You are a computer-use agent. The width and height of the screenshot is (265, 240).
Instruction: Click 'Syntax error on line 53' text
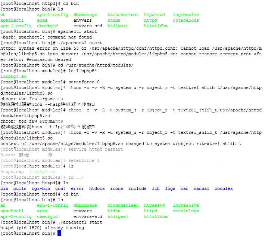point(49,48)
